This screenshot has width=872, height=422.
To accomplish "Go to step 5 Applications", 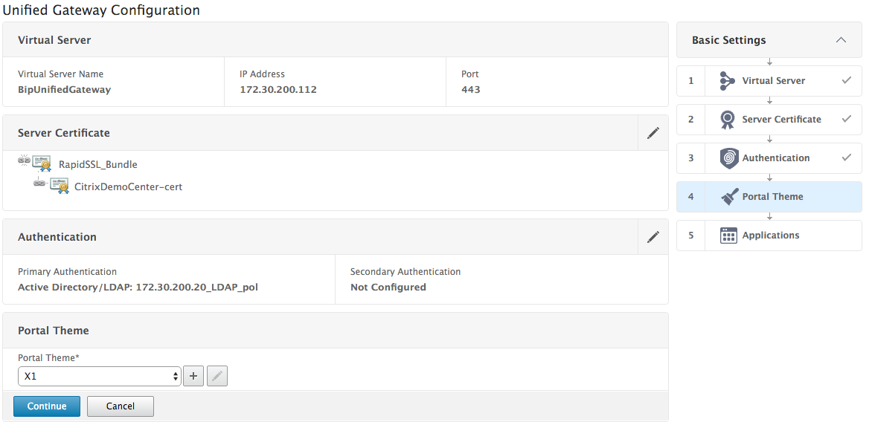I will click(x=771, y=236).
